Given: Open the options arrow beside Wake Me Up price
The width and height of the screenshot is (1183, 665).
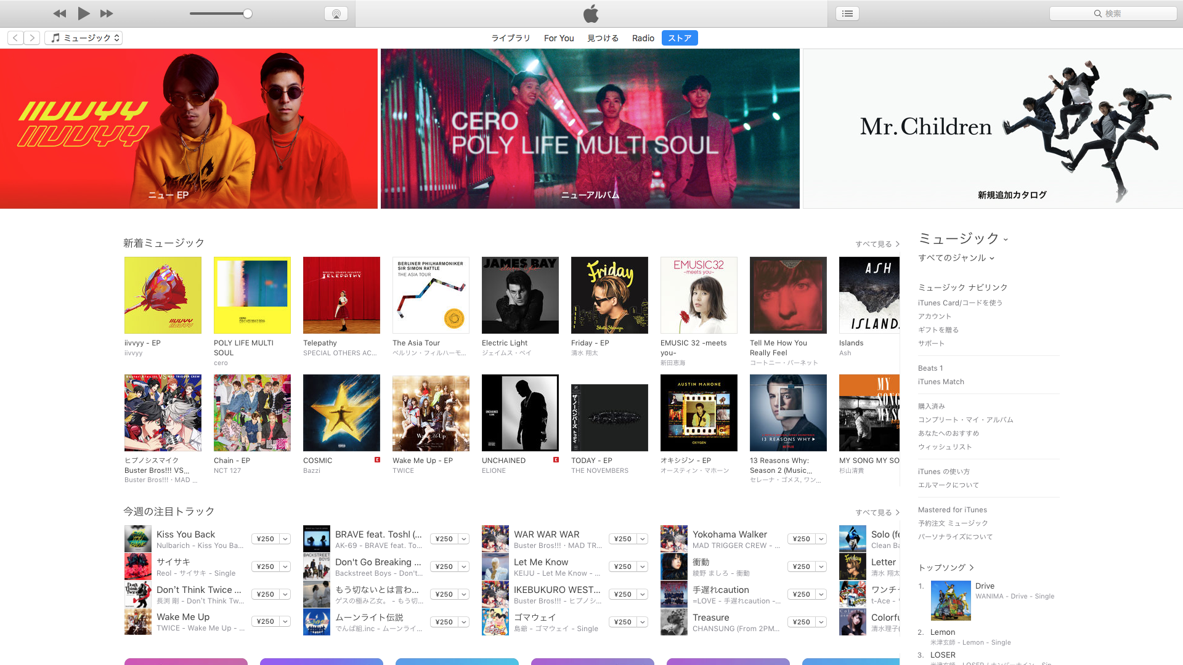Looking at the screenshot, I should click(285, 622).
